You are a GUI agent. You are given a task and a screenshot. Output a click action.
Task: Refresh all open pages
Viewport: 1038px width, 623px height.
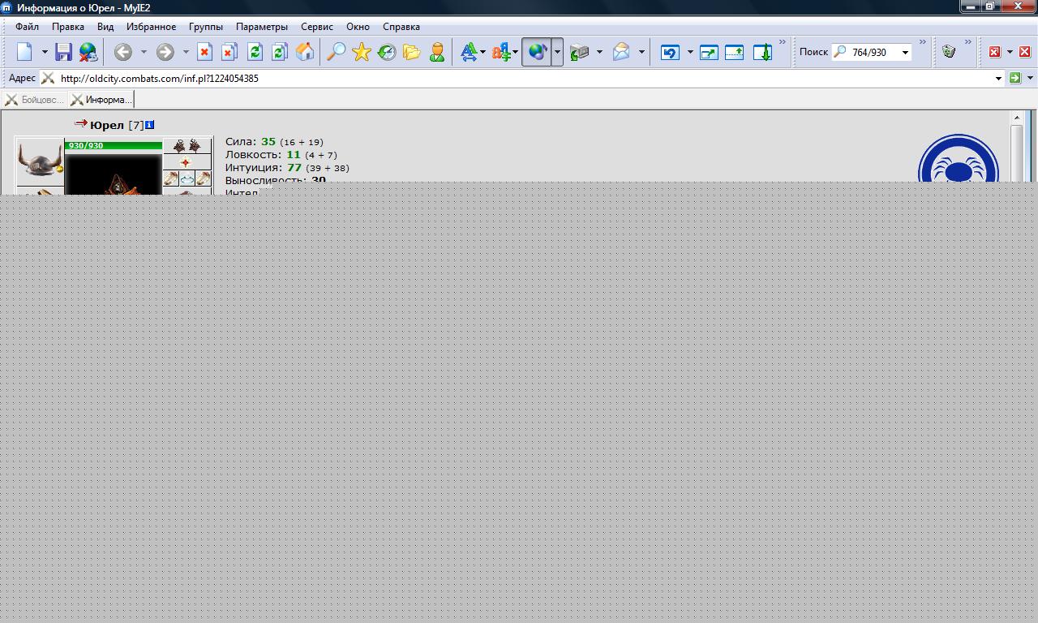point(279,52)
